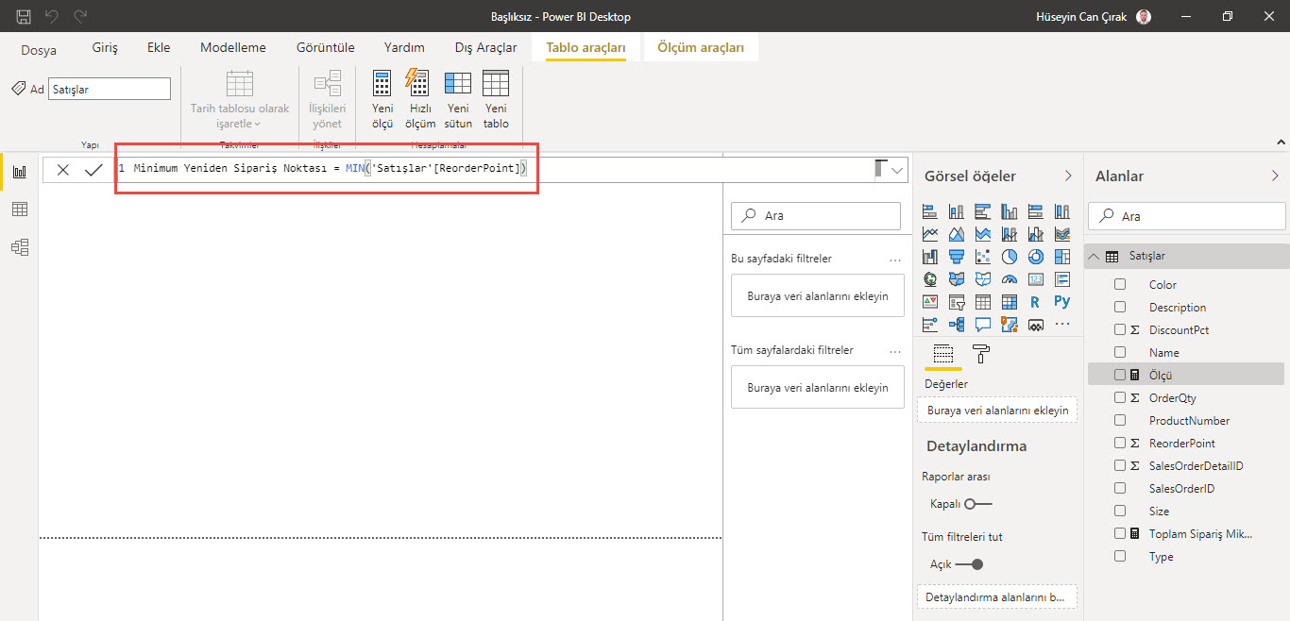
Task: Commit the formula with the checkmark icon
Action: click(93, 170)
